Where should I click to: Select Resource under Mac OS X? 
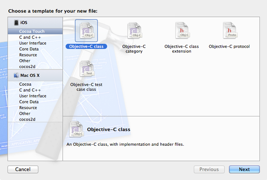35,108
